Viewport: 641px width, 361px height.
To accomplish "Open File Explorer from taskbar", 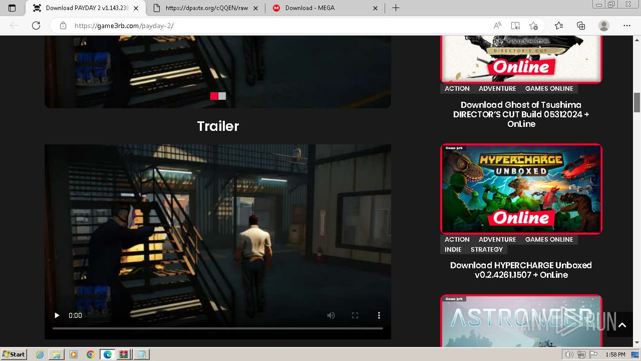I will (x=57, y=354).
